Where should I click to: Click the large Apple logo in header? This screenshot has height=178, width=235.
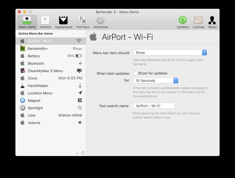(x=93, y=37)
